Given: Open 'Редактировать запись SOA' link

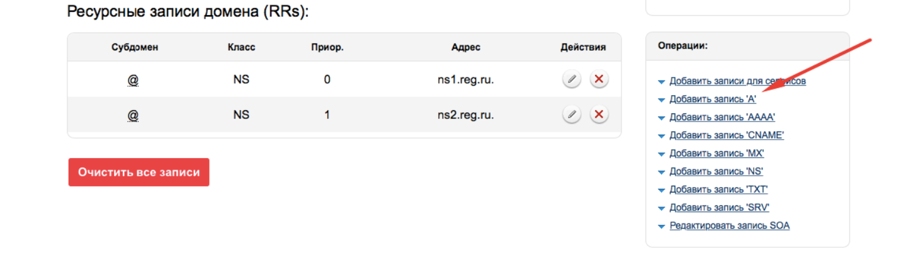Looking at the screenshot, I should point(729,225).
